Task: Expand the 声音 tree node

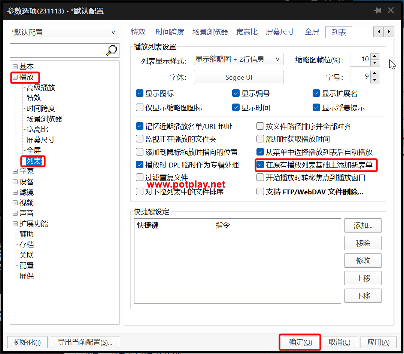Action: click(x=15, y=213)
